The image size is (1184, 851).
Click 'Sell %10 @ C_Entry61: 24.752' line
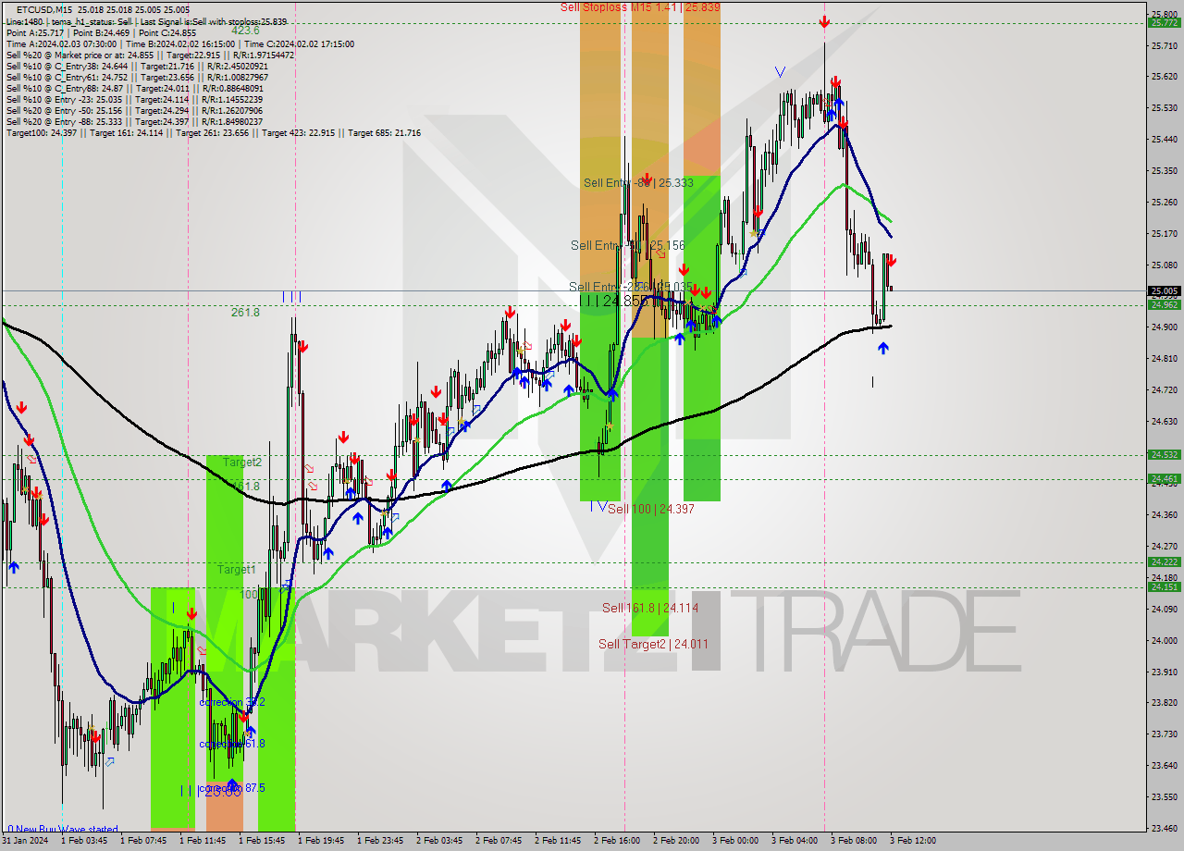pyautogui.click(x=137, y=77)
